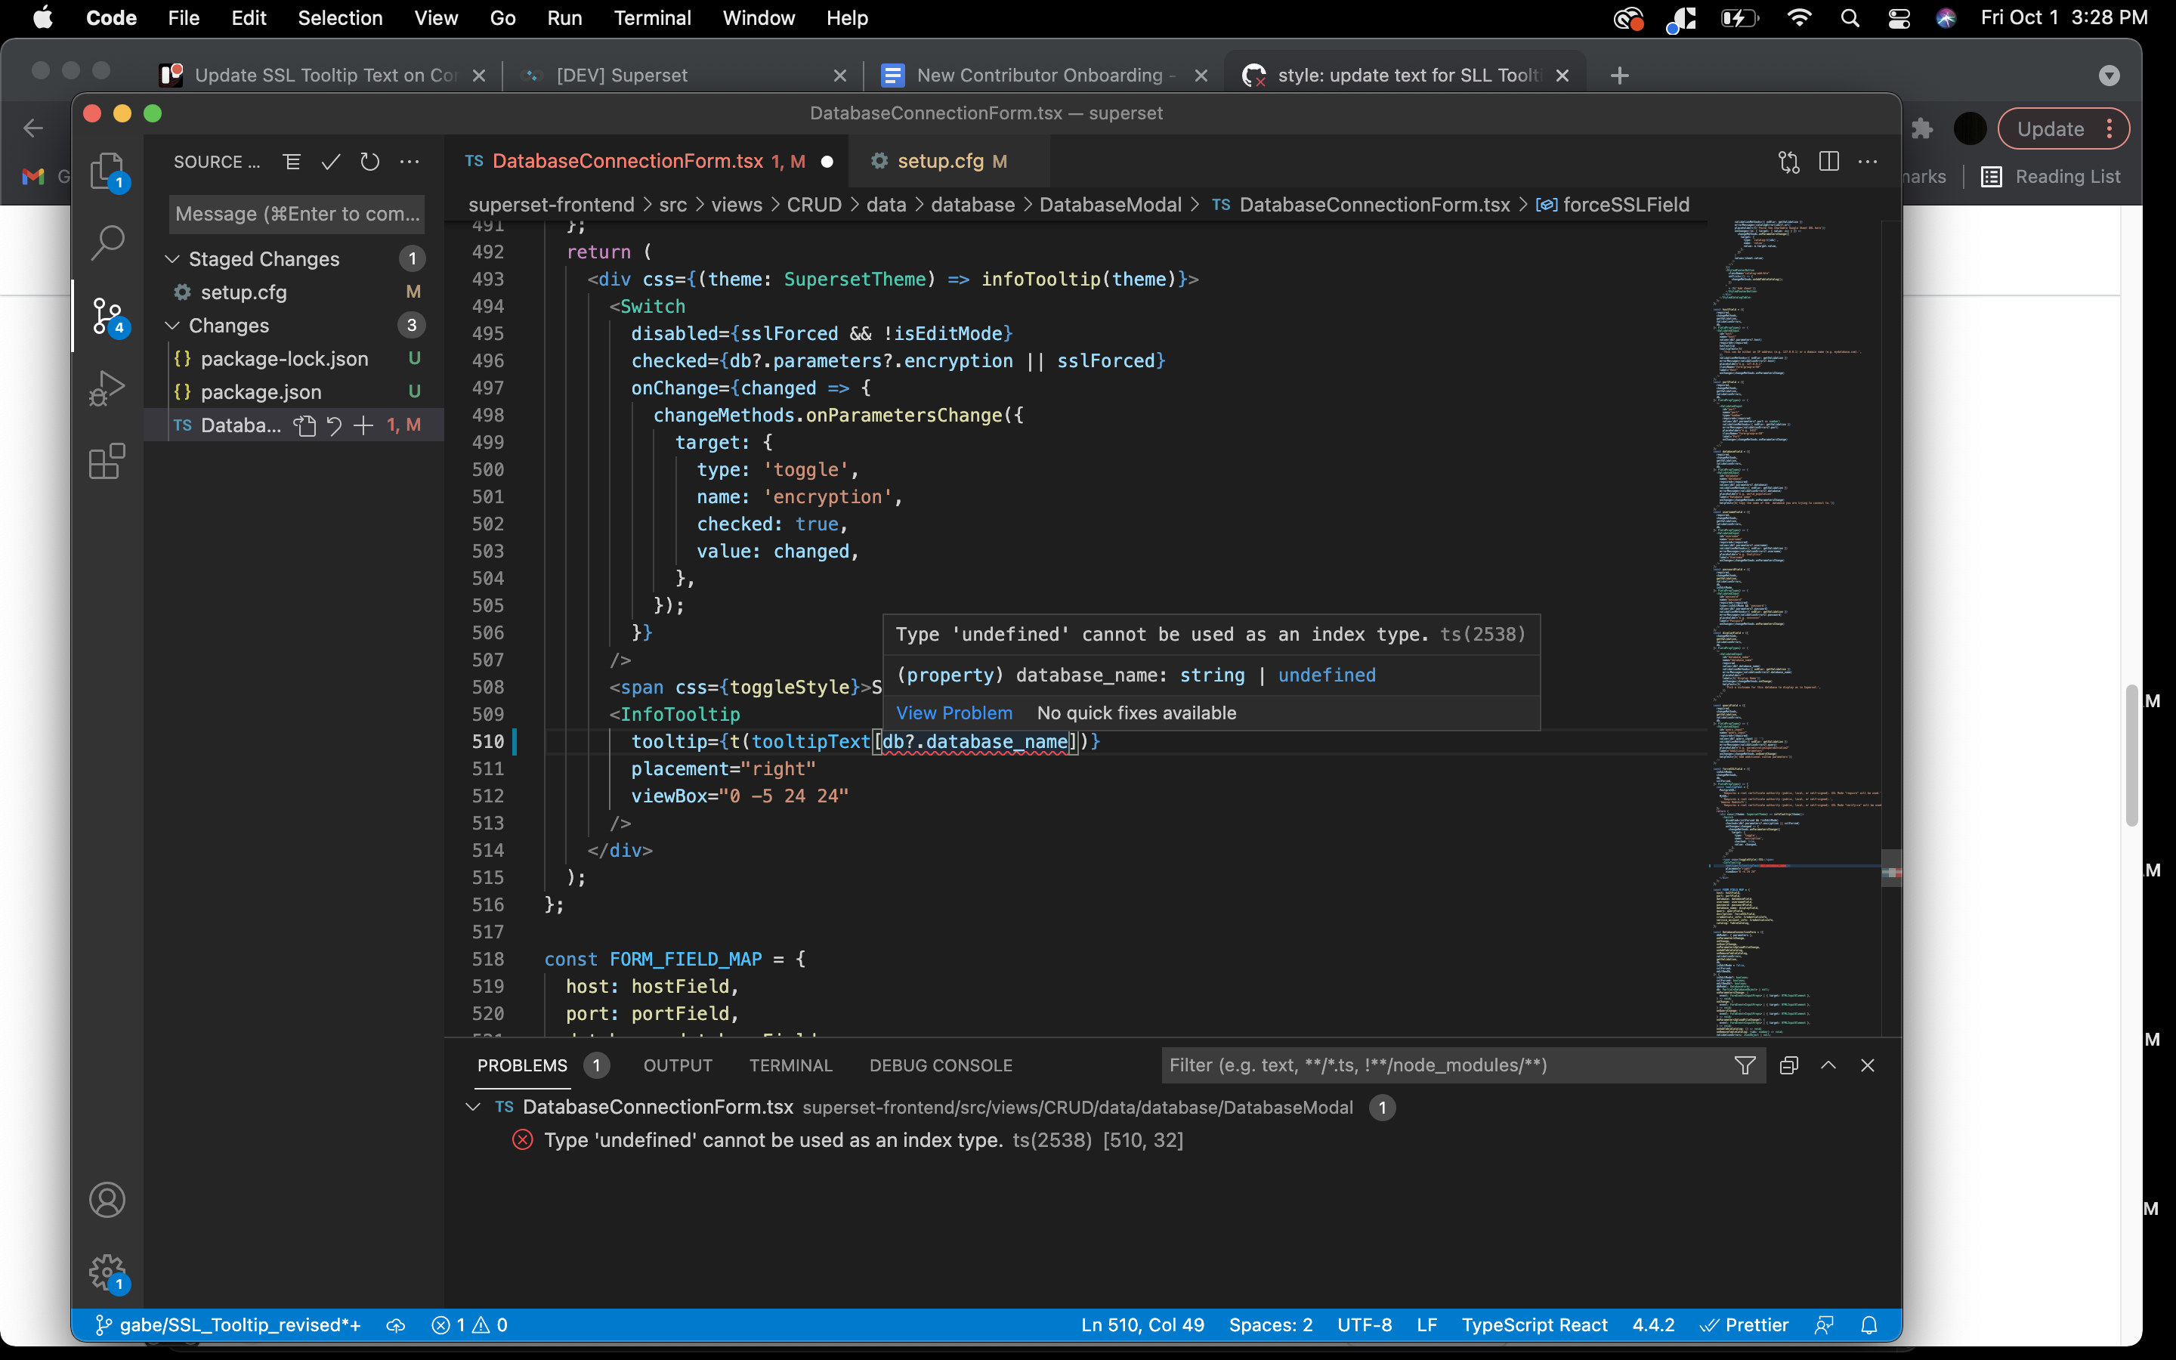Open the Selection menu in menu bar
The image size is (2176, 1360).
pyautogui.click(x=340, y=18)
